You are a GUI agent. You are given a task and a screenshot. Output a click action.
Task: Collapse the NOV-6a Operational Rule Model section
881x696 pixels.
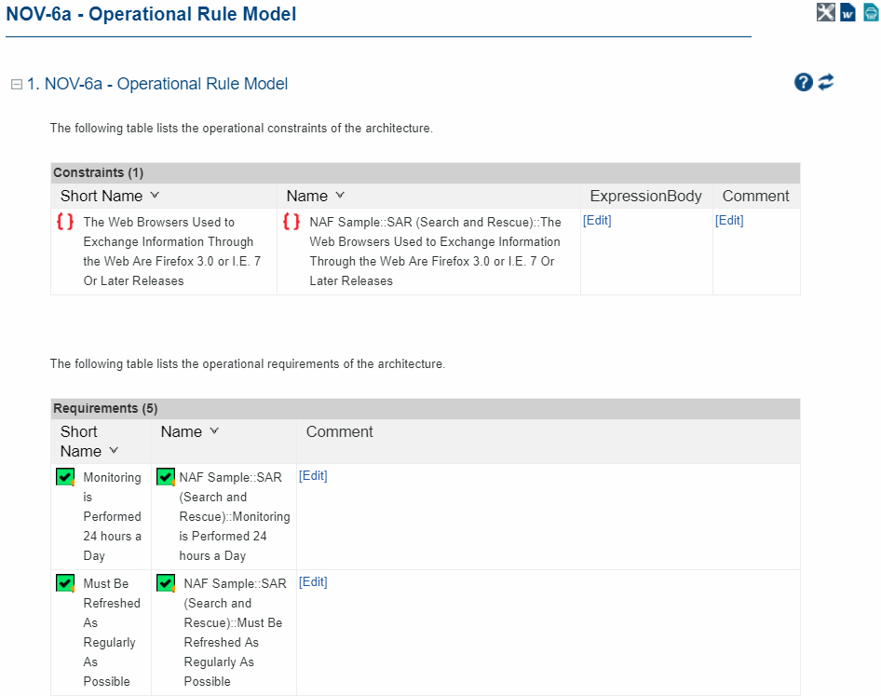click(x=16, y=85)
